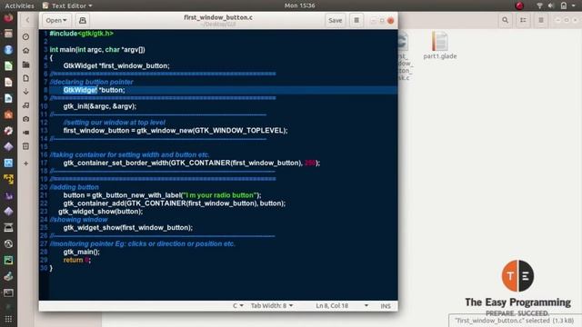Screen dimensions: 582x327
Task: Click gtk_init(&argc, &argv); line
Action: [100, 106]
